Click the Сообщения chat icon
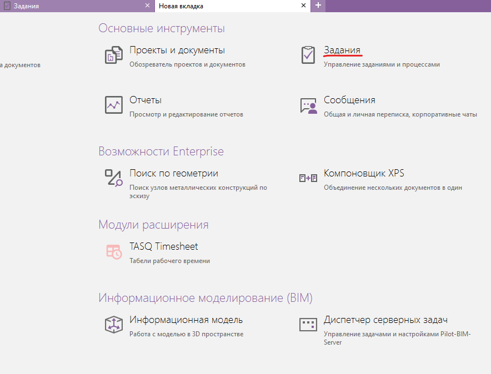This screenshot has height=374, width=491. click(308, 105)
